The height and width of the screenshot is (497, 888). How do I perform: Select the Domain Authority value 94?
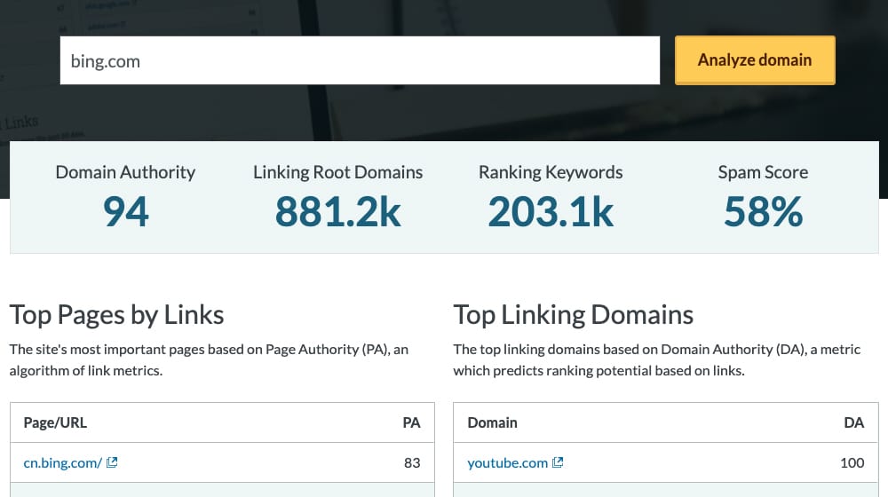pos(126,212)
